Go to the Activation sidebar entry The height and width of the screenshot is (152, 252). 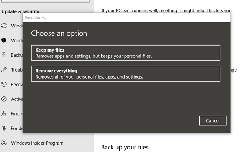click(x=16, y=99)
